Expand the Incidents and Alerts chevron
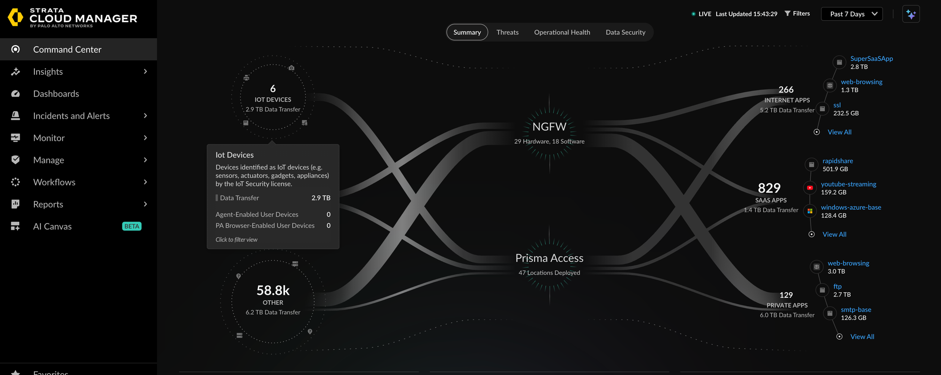The image size is (941, 375). [145, 116]
